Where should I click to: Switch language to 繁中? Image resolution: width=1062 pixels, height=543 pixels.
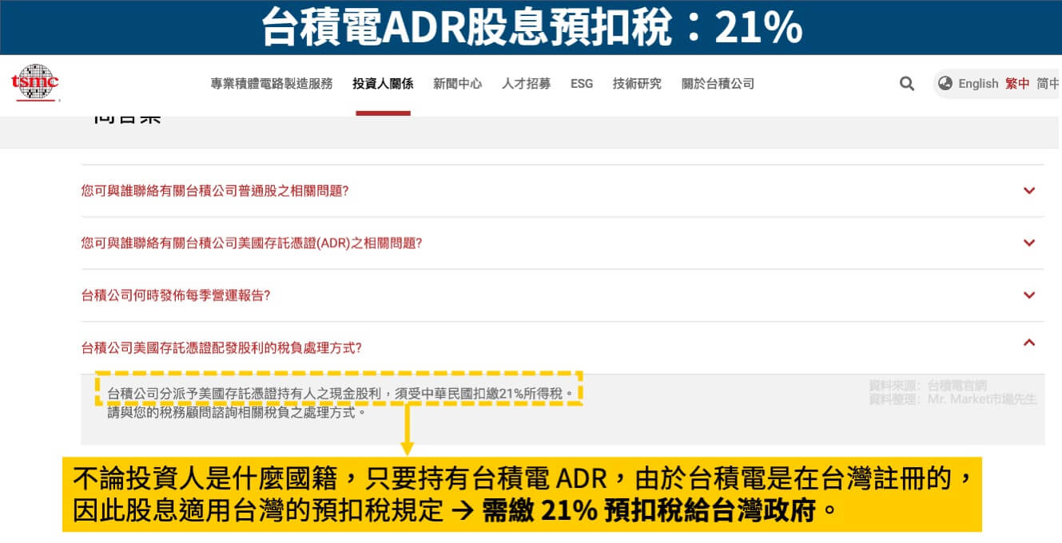(1017, 83)
